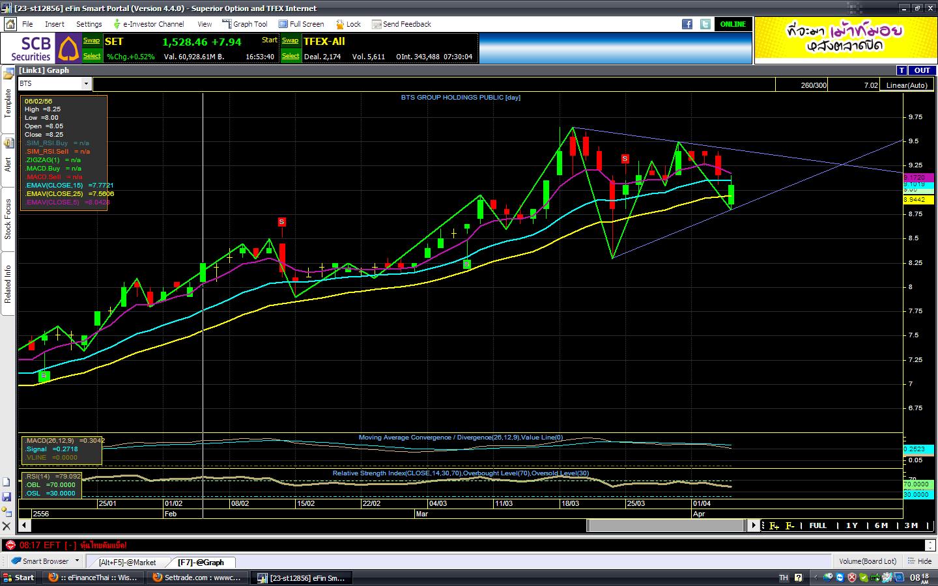This screenshot has width=938, height=586.
Task: Click the red EFT news ticker icon
Action: click(10, 545)
